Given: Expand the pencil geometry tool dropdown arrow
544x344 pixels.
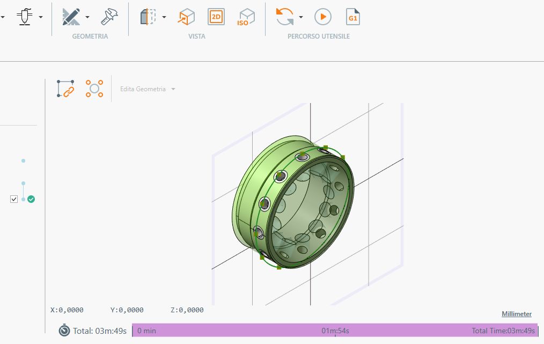Looking at the screenshot, I should click(87, 17).
